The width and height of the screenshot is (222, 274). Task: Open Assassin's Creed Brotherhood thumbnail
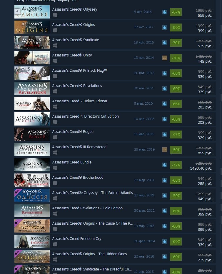(32, 180)
